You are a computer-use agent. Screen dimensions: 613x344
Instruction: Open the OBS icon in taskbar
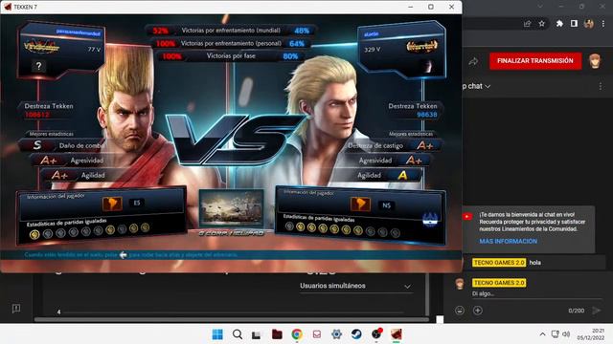click(376, 333)
